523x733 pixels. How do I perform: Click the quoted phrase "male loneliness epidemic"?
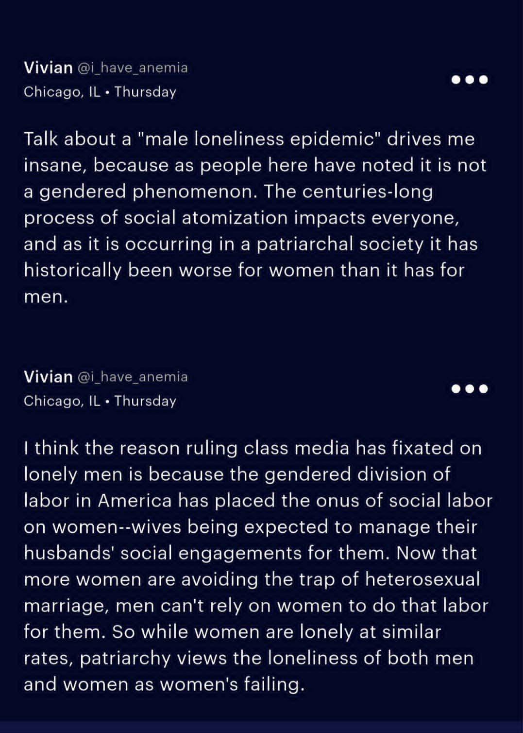click(x=259, y=139)
